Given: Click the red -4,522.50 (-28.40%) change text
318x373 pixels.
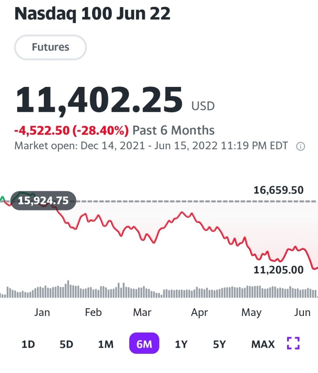Looking at the screenshot, I should coord(71,131).
